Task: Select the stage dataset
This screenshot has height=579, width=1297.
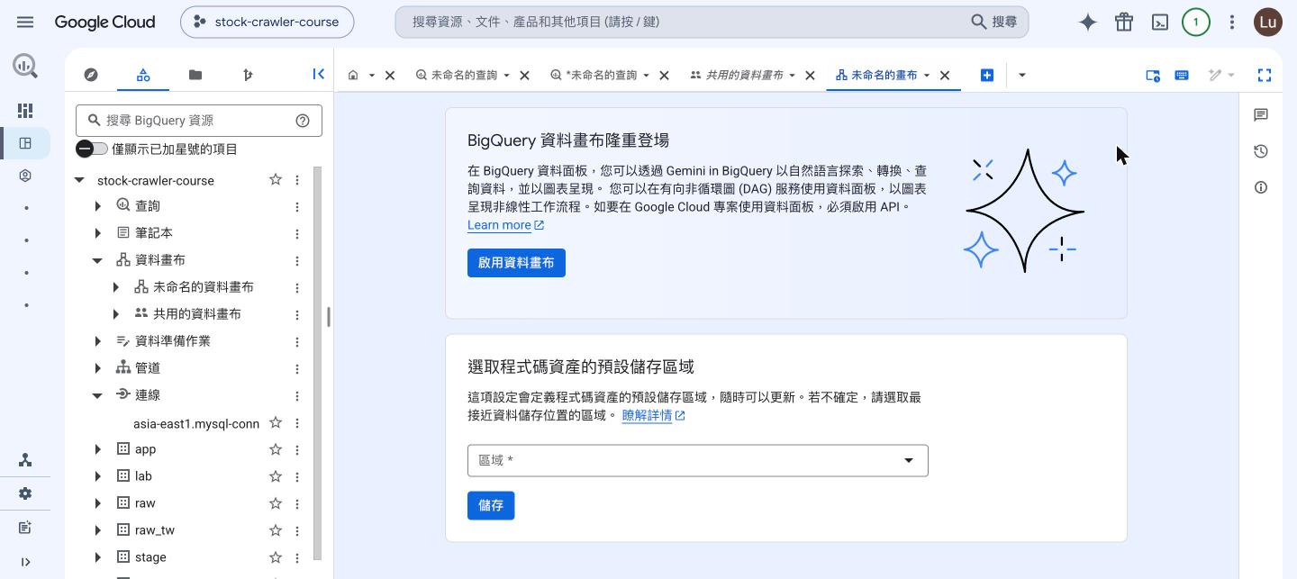Action: (x=150, y=557)
